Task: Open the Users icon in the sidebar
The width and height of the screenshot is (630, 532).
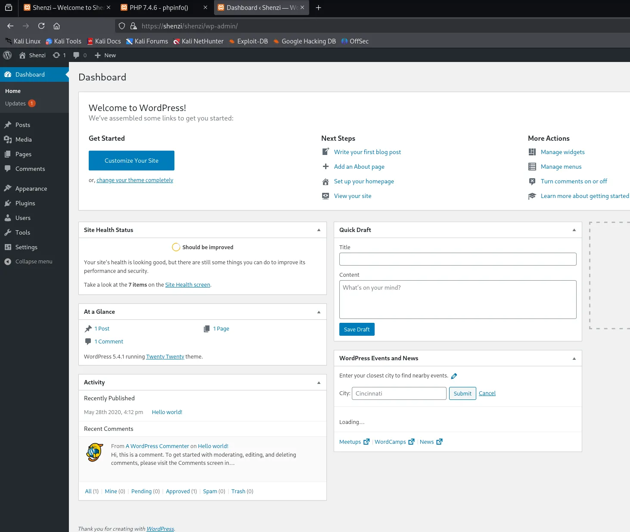Action: coord(8,218)
